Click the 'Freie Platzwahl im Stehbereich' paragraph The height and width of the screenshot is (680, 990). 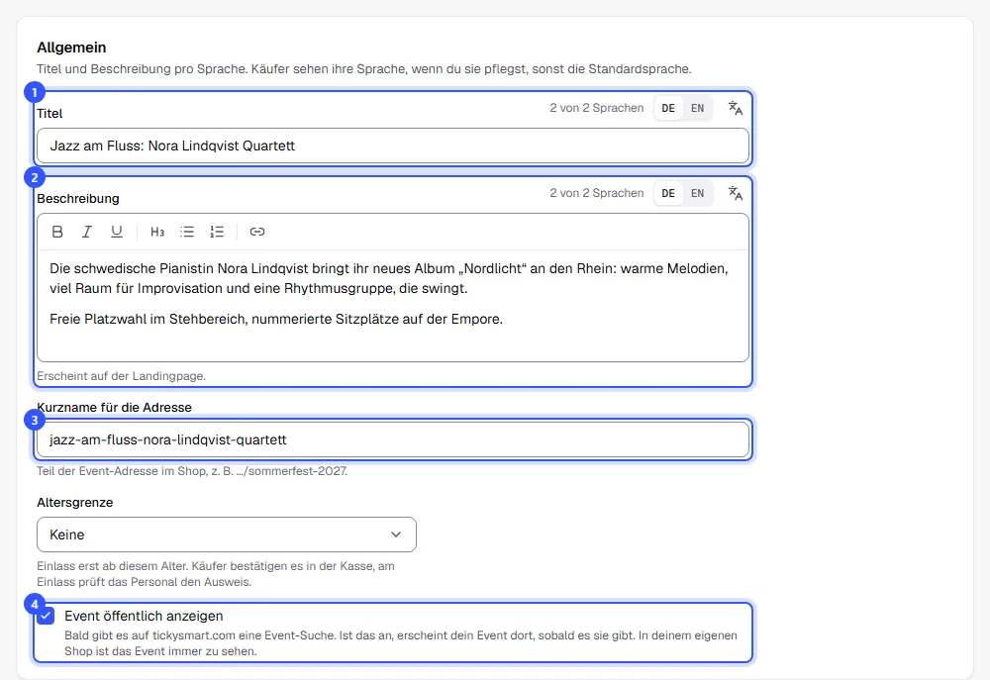pyautogui.click(x=276, y=320)
